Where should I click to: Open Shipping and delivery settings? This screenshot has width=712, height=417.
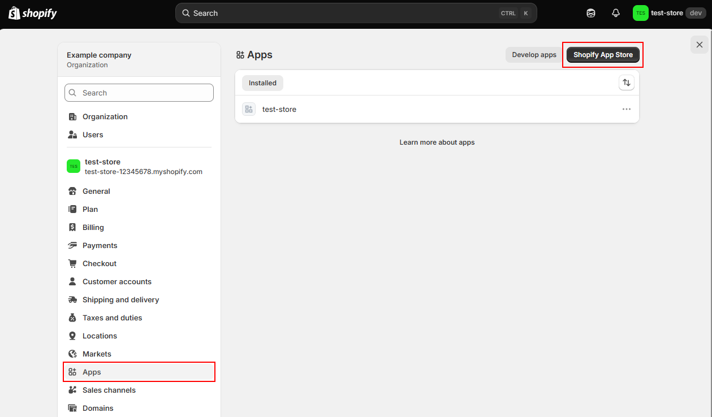139,299
